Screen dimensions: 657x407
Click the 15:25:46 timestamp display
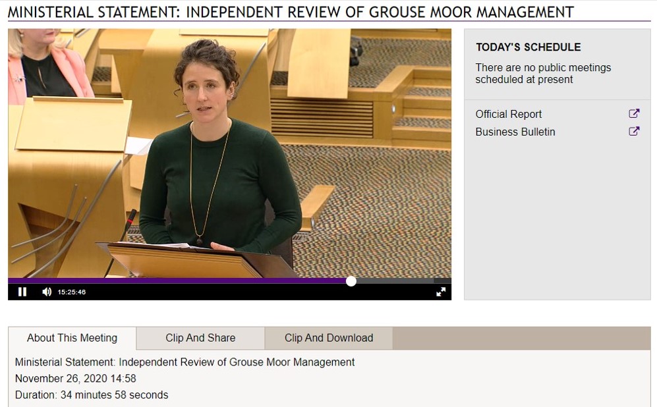click(72, 292)
